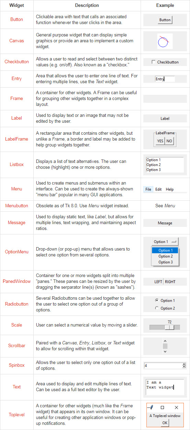190x430 pixels.
Task: Click inside the Entry text field
Action: click(x=165, y=79)
